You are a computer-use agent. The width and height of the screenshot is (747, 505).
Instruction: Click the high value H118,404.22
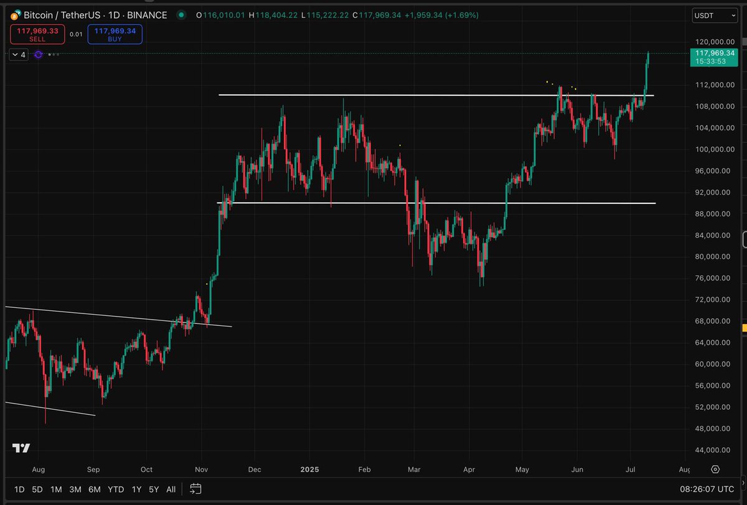click(x=275, y=14)
